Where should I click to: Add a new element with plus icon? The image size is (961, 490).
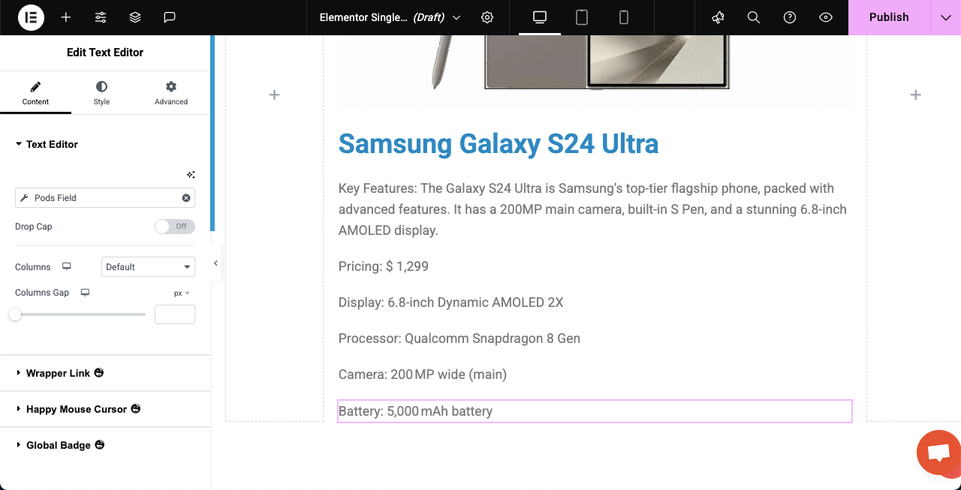(x=66, y=17)
